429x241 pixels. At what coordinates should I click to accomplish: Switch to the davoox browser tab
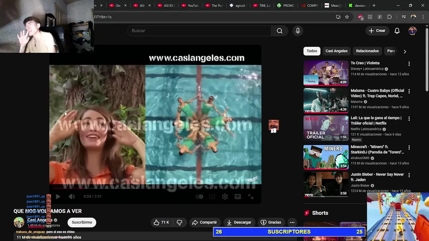358,5
